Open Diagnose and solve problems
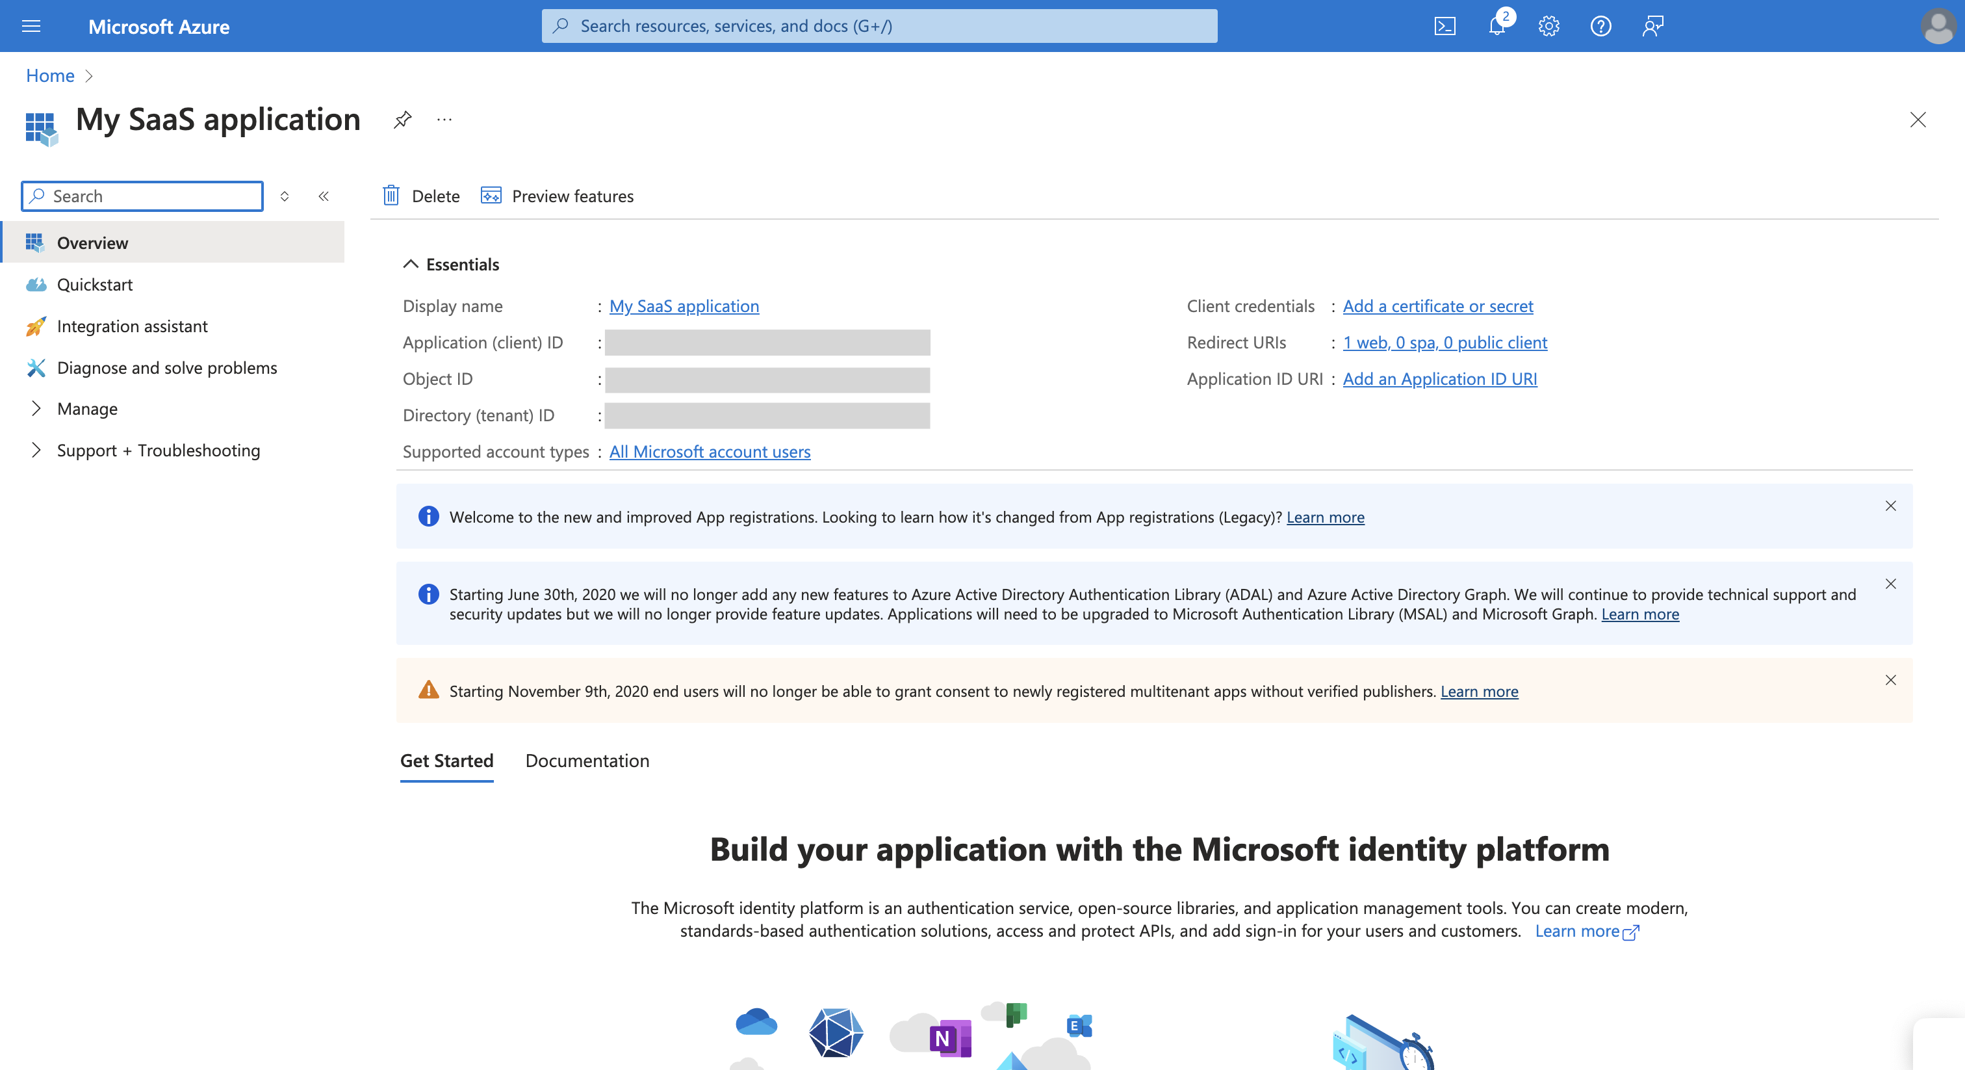The width and height of the screenshot is (1965, 1070). (166, 367)
